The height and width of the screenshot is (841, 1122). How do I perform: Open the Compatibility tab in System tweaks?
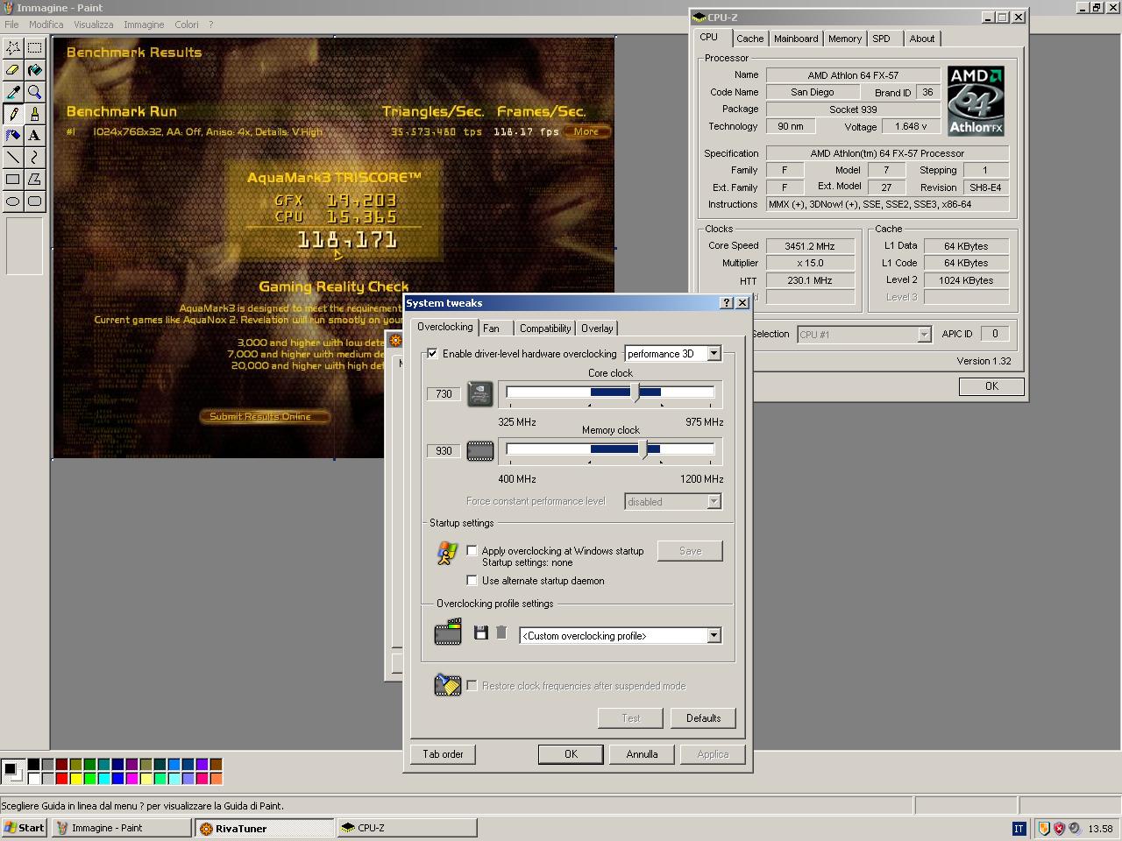click(x=545, y=329)
